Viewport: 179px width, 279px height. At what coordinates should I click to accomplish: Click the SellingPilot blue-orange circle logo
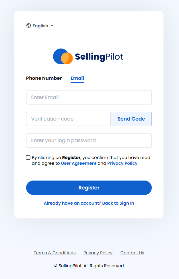tap(63, 57)
